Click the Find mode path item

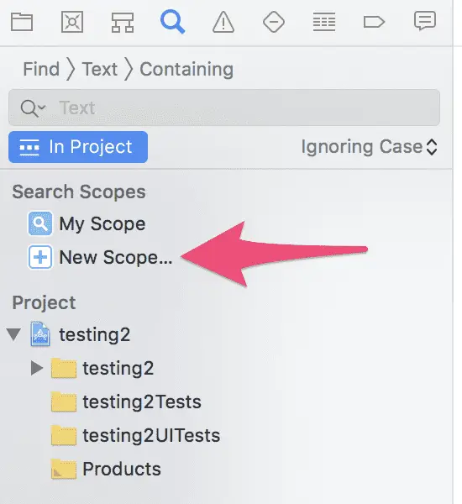coord(41,69)
